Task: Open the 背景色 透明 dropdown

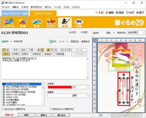Action: pyautogui.click(x=68, y=96)
